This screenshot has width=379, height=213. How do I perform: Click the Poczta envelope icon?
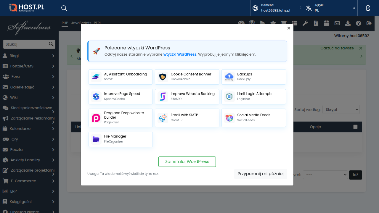pyautogui.click(x=5, y=150)
